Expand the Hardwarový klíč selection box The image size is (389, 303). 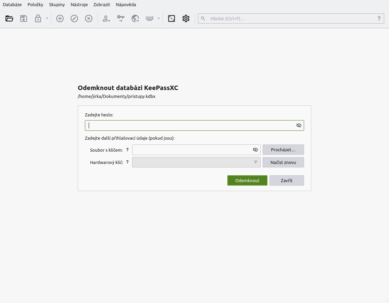click(255, 162)
